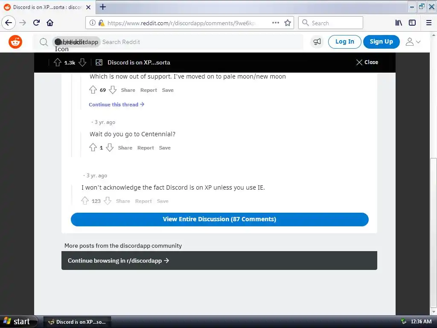Save the comment about using IE
The image size is (437, 328).
163,201
